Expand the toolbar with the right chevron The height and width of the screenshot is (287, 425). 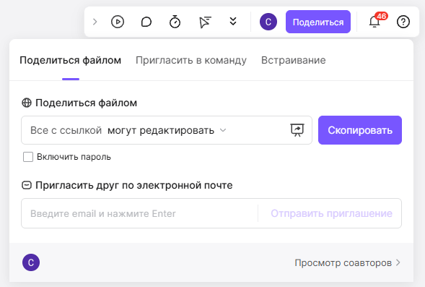pos(95,22)
